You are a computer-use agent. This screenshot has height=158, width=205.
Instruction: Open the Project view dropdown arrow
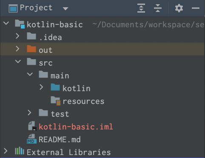tap(65, 9)
